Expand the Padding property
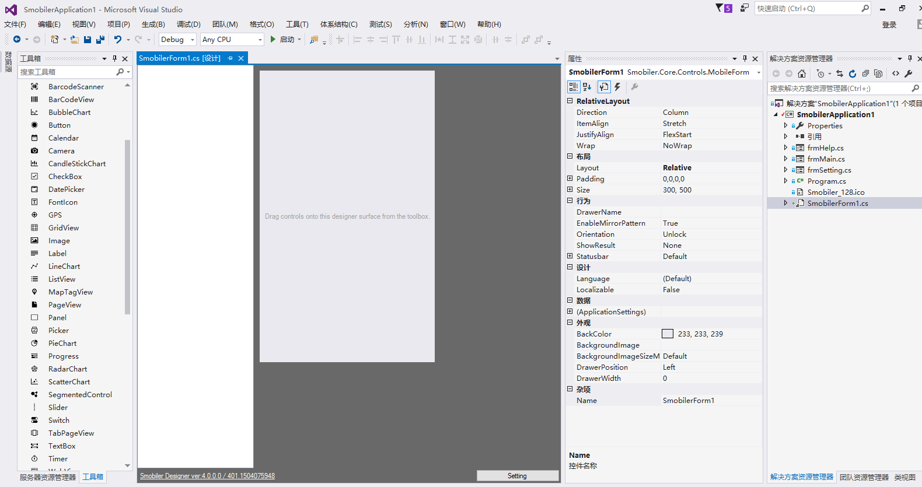The image size is (922, 487). coord(570,178)
